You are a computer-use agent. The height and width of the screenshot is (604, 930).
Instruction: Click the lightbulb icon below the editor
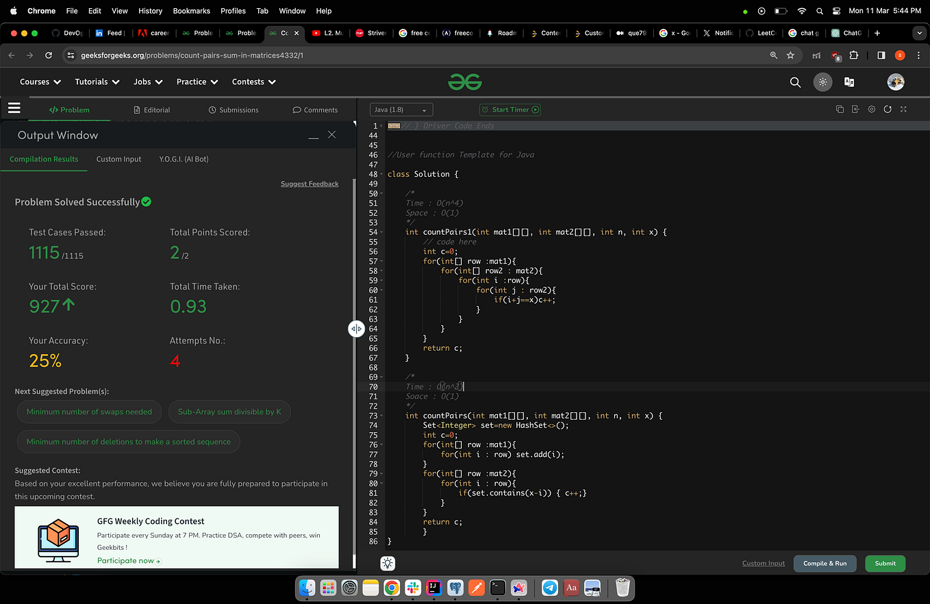click(387, 563)
